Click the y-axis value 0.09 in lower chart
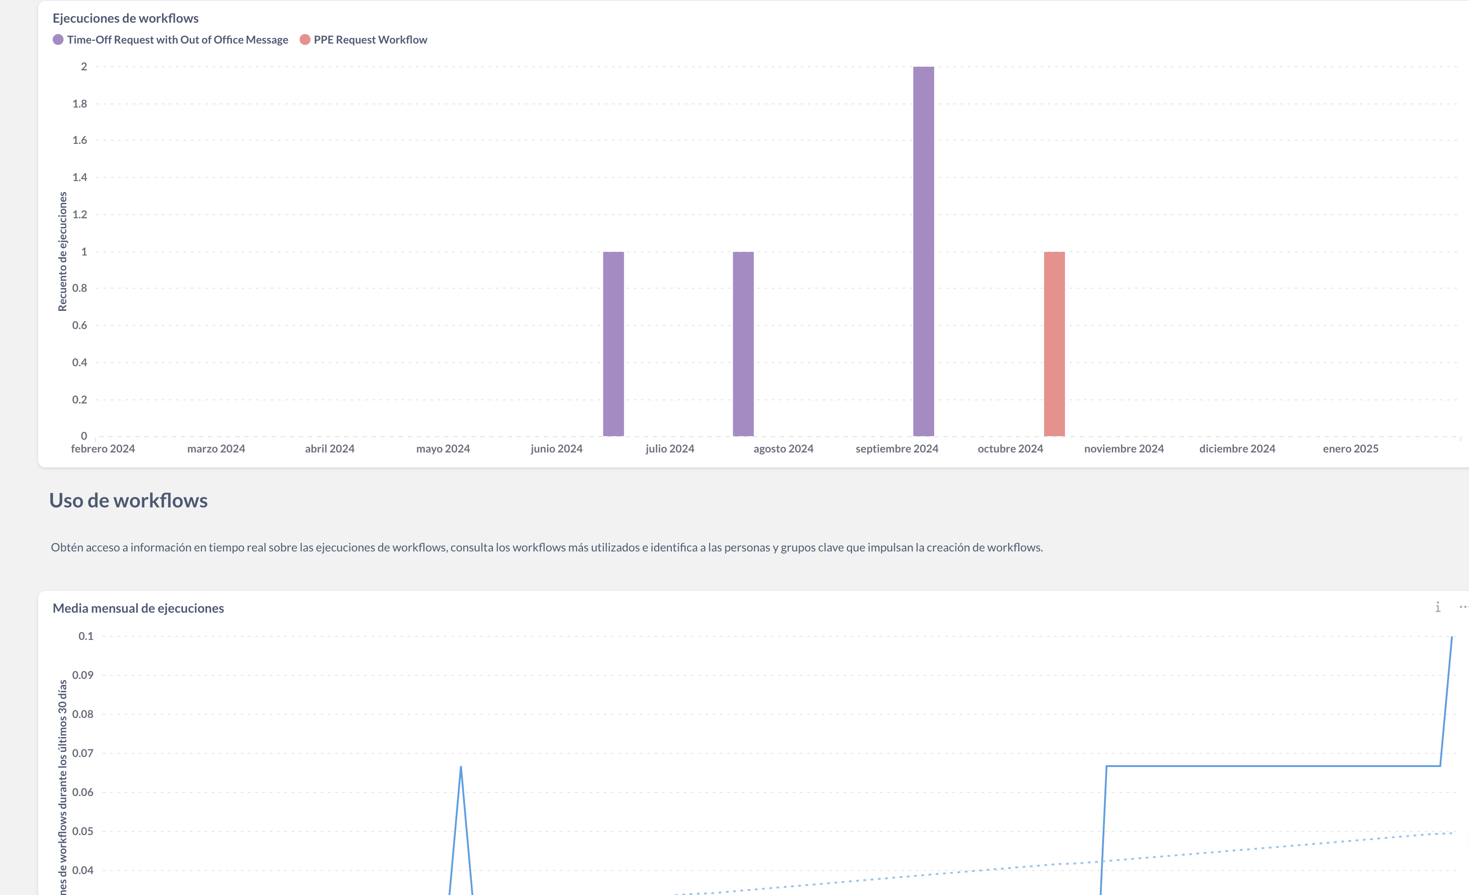1469x895 pixels. (x=83, y=675)
